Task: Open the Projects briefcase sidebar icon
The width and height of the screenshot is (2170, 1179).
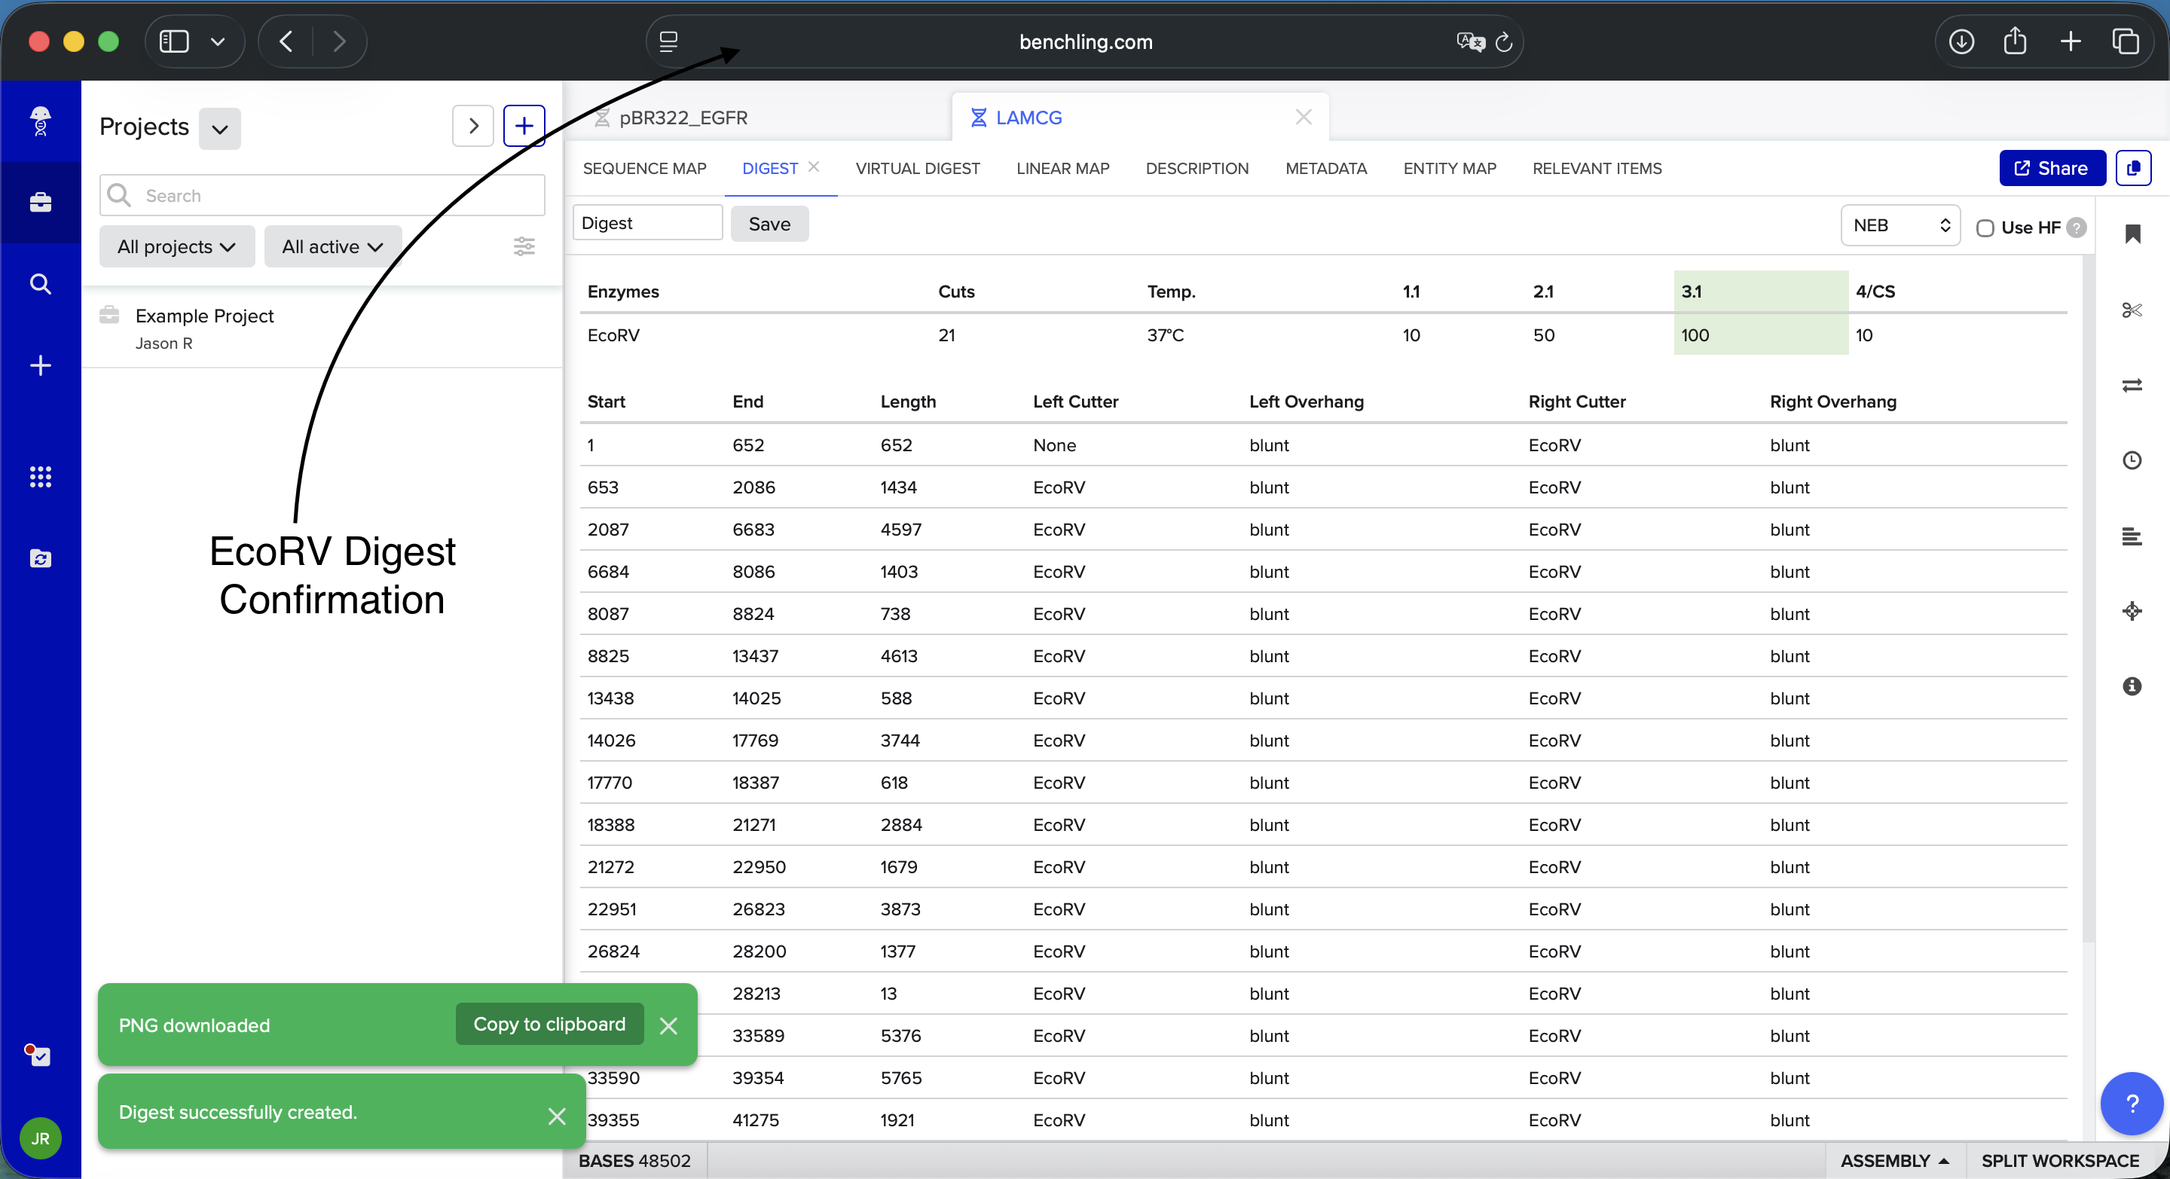Action: [41, 202]
